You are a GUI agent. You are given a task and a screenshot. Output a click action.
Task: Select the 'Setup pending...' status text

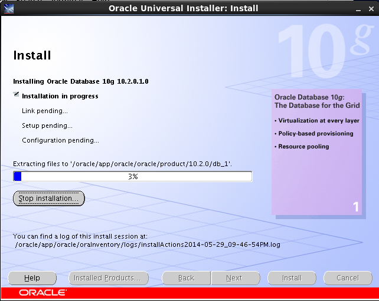coord(47,125)
